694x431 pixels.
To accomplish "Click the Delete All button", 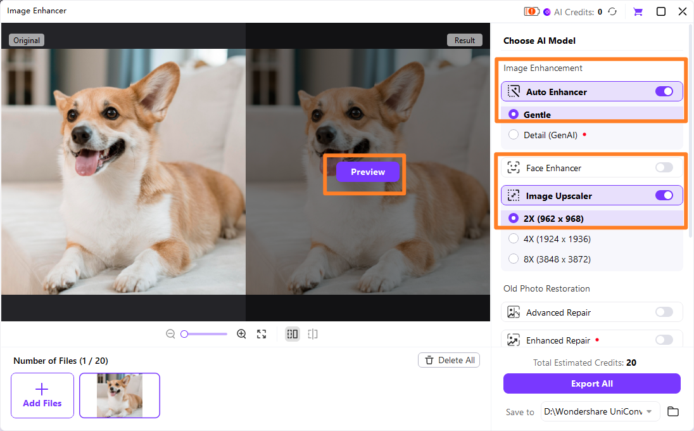I will [449, 360].
